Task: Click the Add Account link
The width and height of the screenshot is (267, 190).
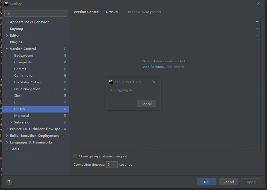Action: [x=154, y=67]
